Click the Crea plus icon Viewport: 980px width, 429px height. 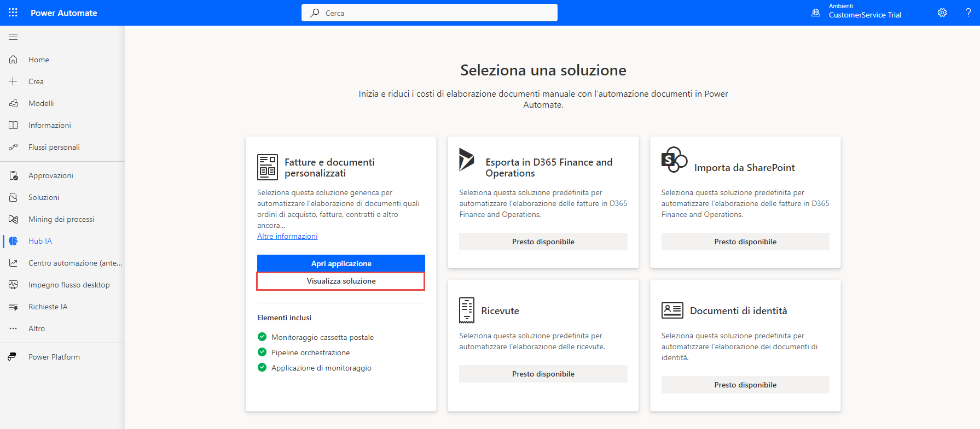(x=13, y=81)
